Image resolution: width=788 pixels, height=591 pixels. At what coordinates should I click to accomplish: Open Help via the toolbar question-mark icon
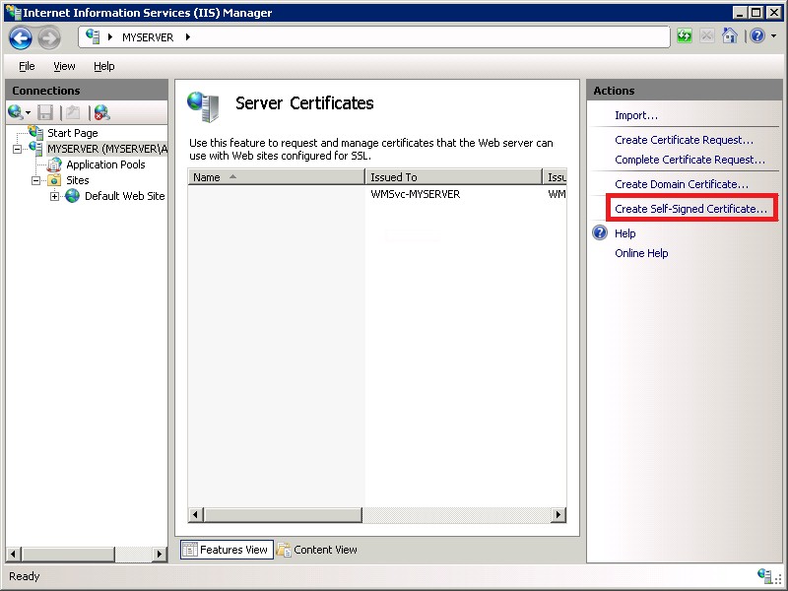tap(757, 35)
